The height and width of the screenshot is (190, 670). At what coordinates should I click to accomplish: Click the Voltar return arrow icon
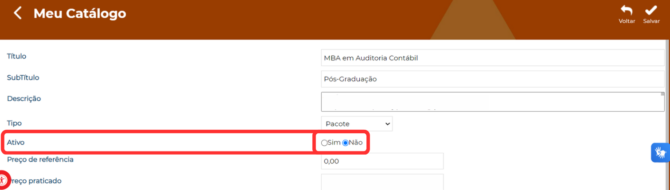click(627, 11)
